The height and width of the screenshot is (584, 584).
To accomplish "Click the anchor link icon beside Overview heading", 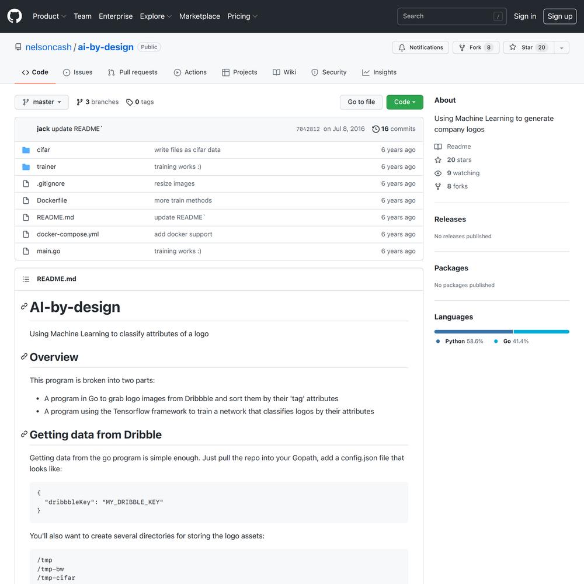I will pyautogui.click(x=24, y=357).
